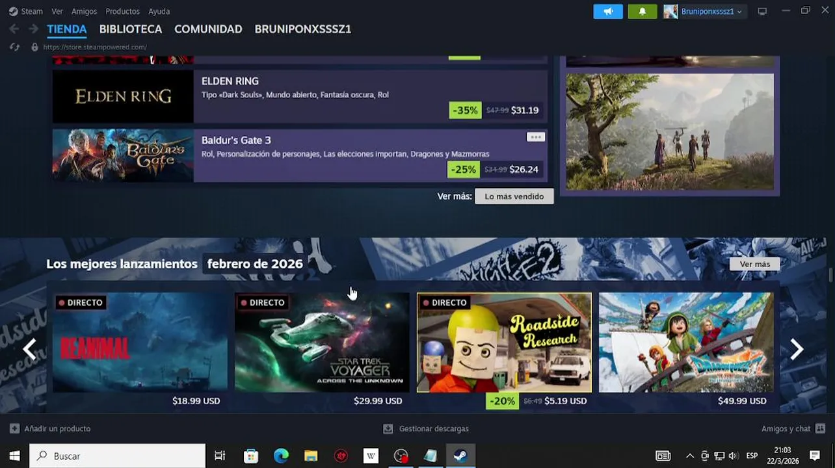The height and width of the screenshot is (468, 835).
Task: Expand the Bruniponxsssz1 account dropdown
Action: (x=739, y=12)
